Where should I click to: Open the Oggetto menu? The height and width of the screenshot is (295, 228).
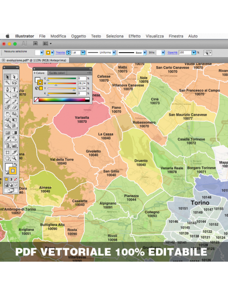tap(79, 36)
